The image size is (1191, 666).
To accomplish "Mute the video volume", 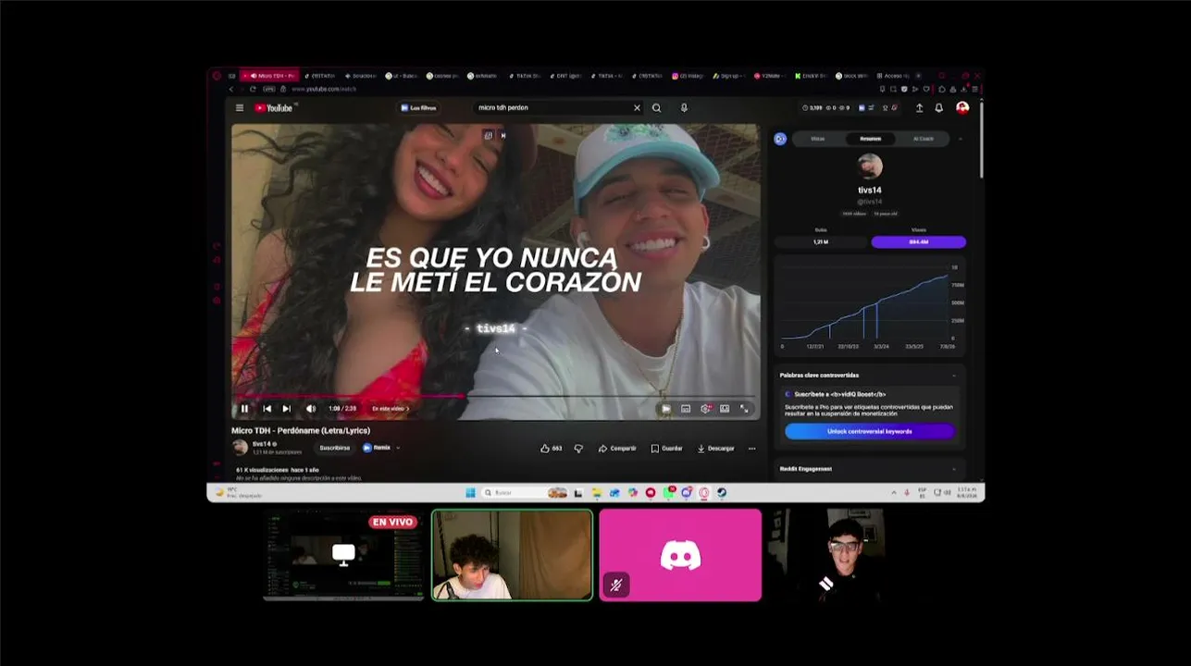I will coord(311,409).
